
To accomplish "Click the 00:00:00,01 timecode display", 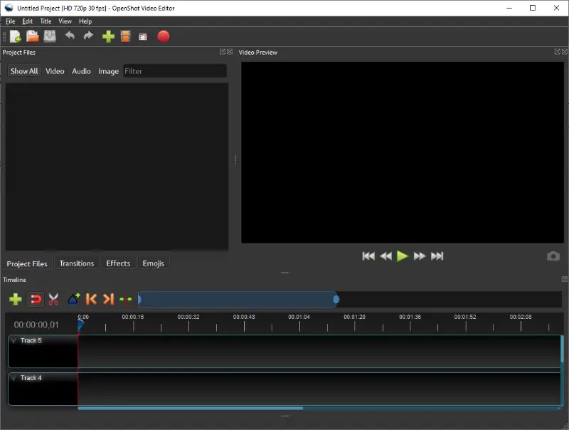I will click(36, 325).
